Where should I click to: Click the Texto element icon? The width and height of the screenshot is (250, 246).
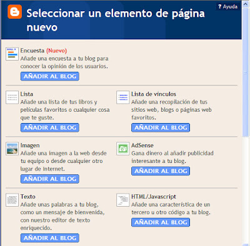12,200
